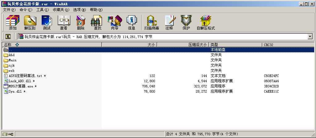Launch the 向导 (Wizard) tool
This screenshot has height=138, width=316.
pyautogui.click(x=115, y=22)
